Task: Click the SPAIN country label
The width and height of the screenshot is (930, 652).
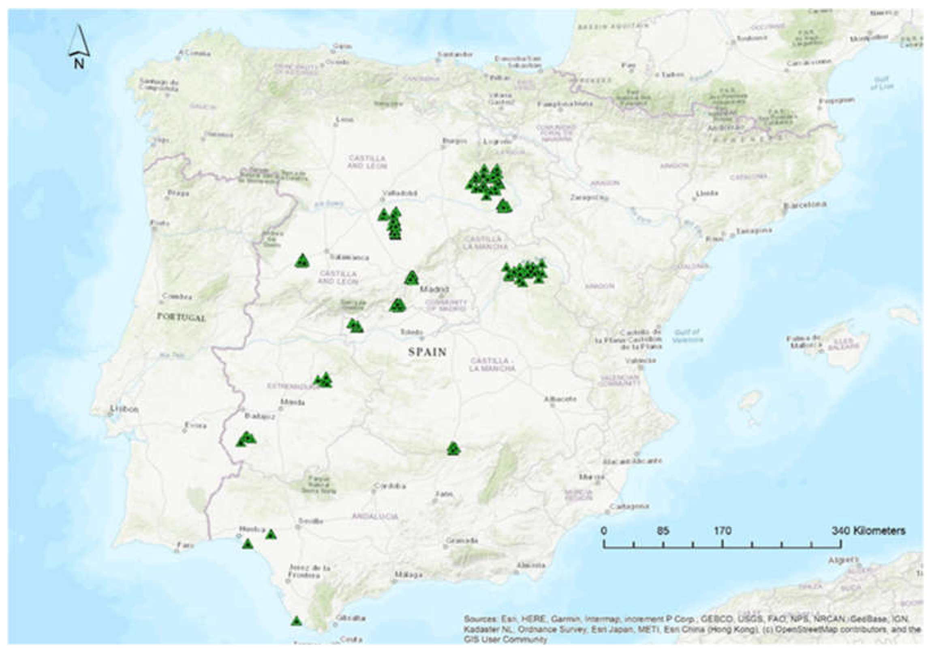Action: click(427, 352)
